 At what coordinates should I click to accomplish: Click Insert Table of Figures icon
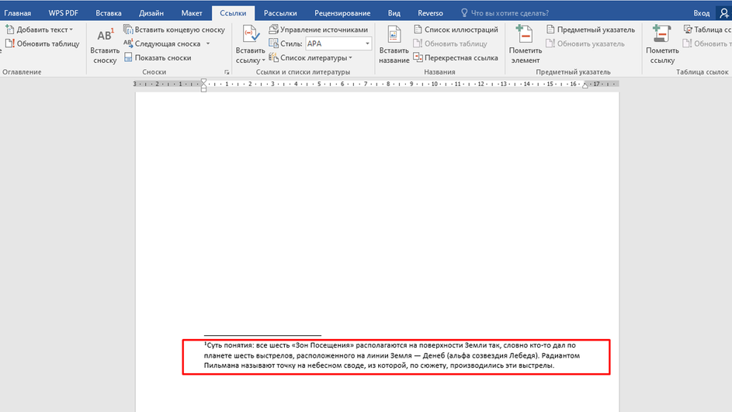tap(418, 29)
